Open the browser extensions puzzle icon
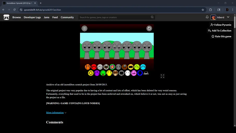The width and height of the screenshot is (236, 133). (211, 10)
